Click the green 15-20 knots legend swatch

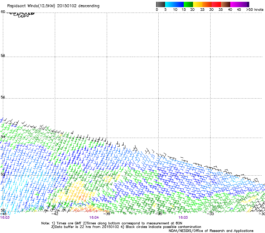click(x=188, y=4)
